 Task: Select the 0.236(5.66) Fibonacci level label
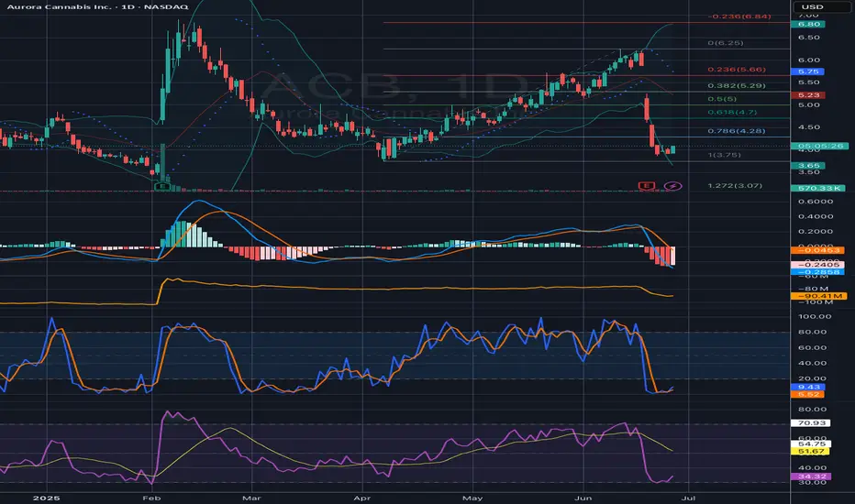[737, 70]
